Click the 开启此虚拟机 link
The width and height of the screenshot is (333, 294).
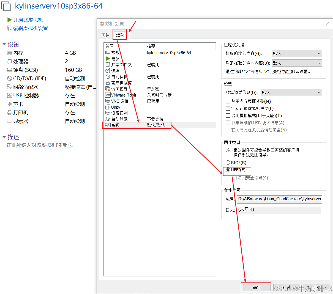[28, 20]
